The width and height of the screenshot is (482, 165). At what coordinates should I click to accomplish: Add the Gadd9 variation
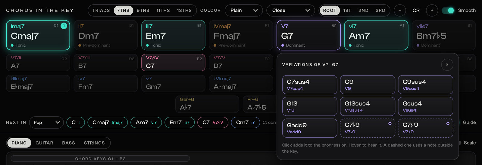pyautogui.click(x=310, y=128)
